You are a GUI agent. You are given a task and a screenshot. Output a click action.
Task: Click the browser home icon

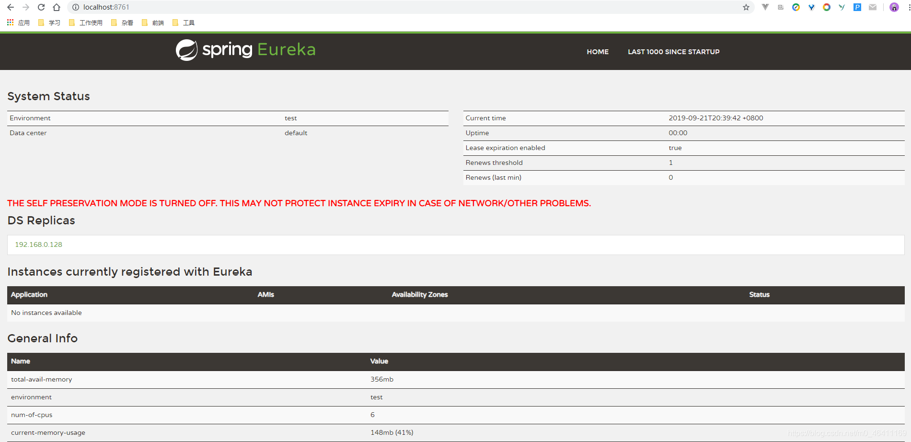(x=56, y=7)
